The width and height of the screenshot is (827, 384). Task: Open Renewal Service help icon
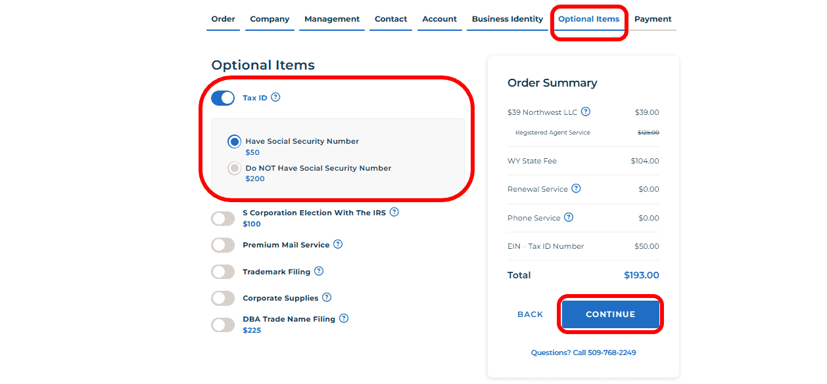point(576,188)
